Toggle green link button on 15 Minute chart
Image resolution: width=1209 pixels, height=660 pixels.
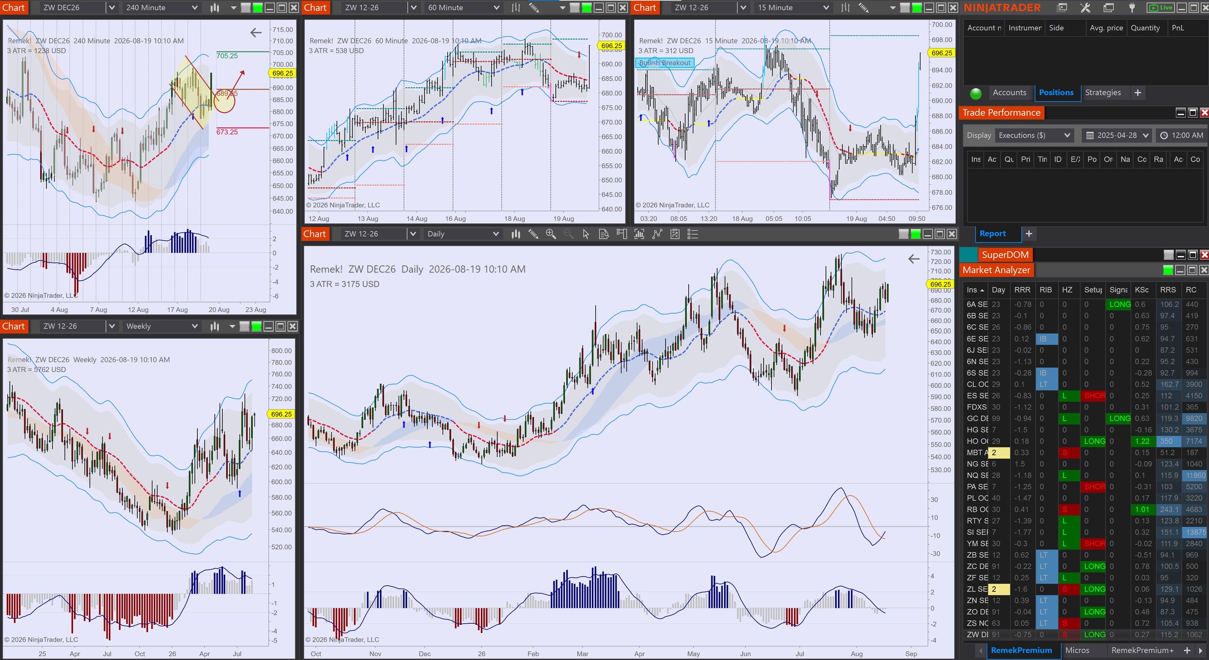[x=916, y=8]
